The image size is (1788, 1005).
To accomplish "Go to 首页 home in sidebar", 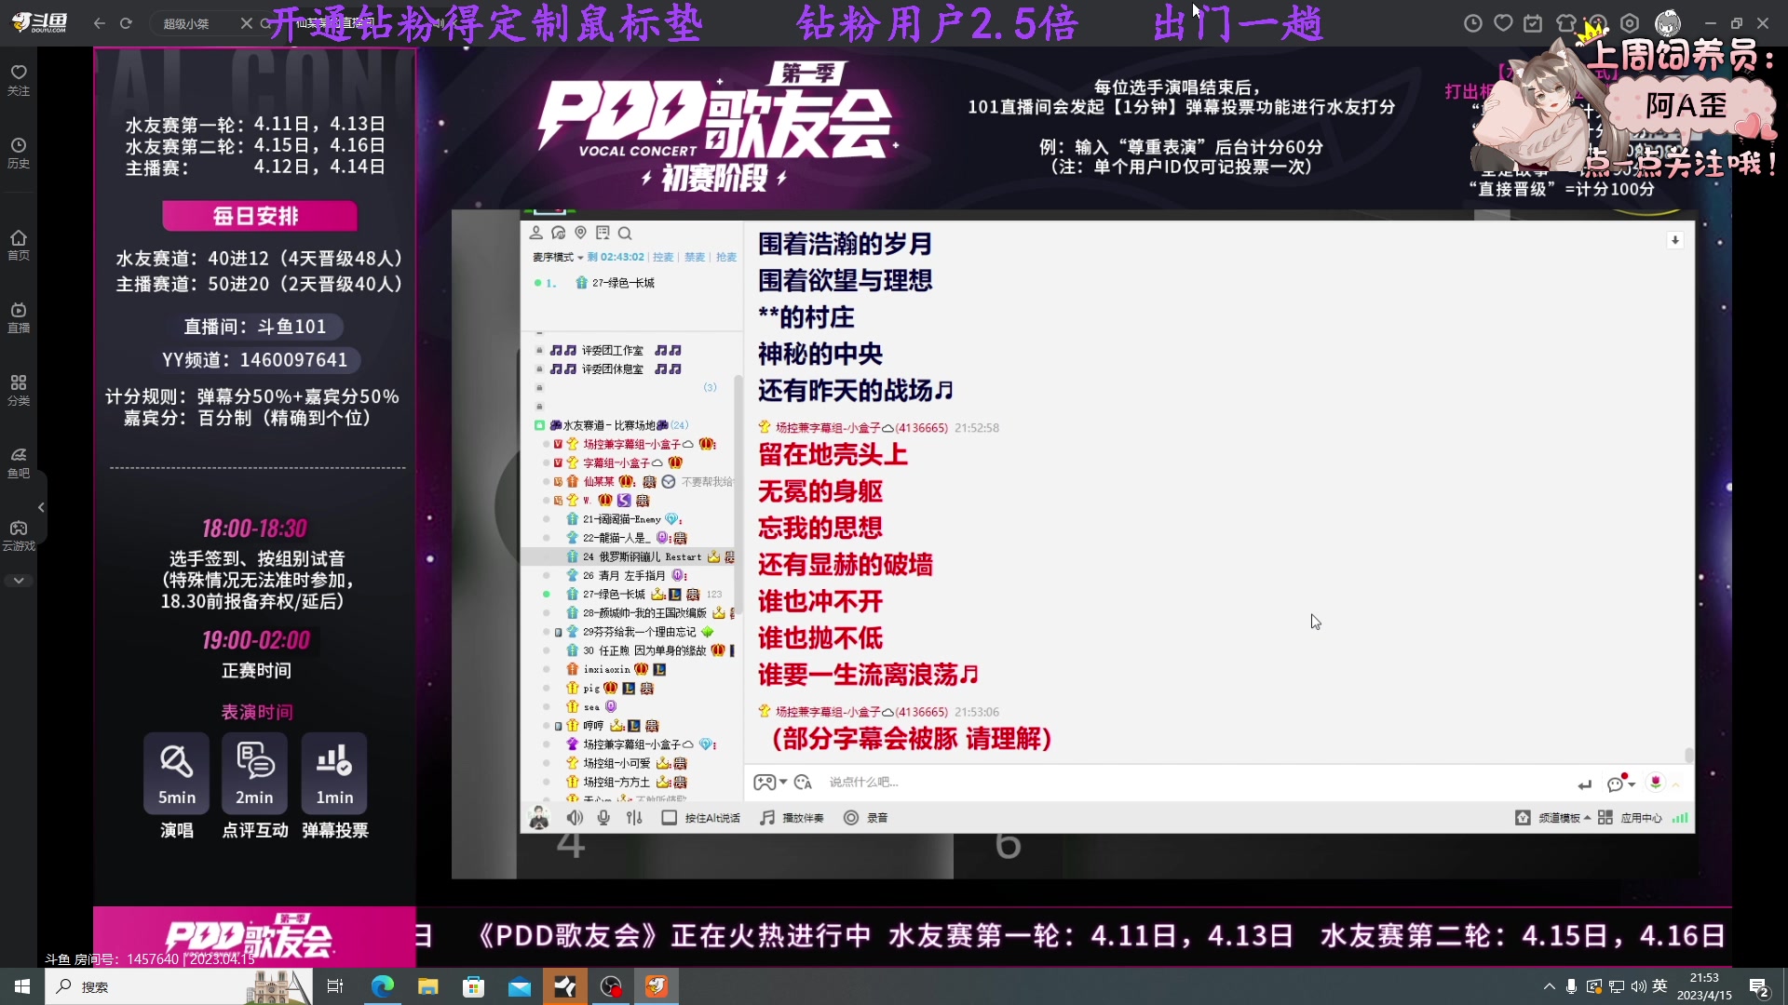I will click(19, 245).
